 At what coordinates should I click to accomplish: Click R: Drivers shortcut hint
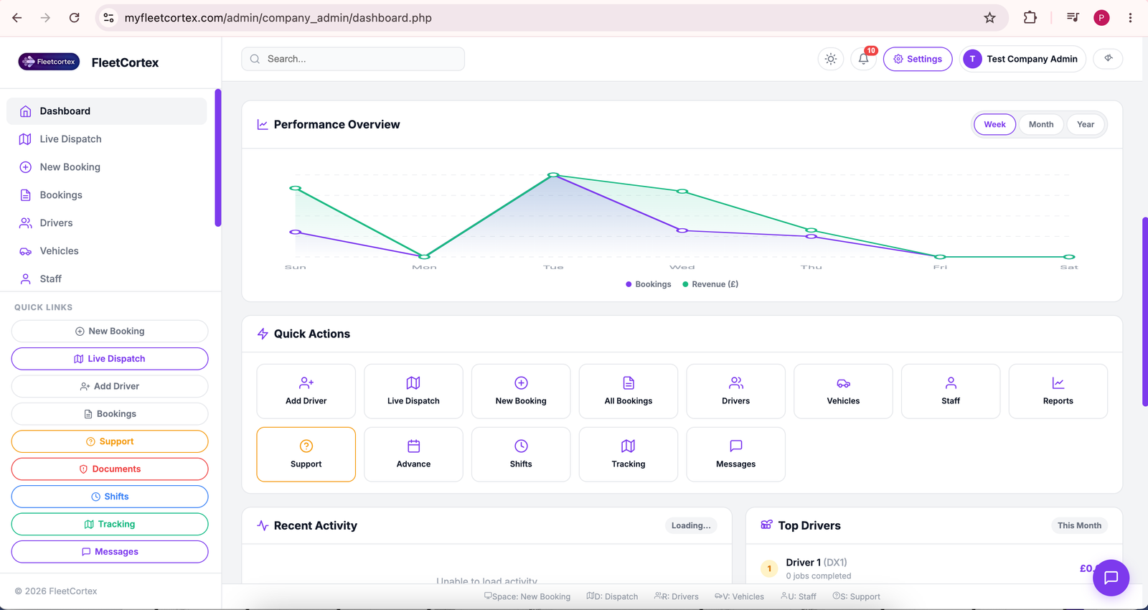[x=677, y=596]
